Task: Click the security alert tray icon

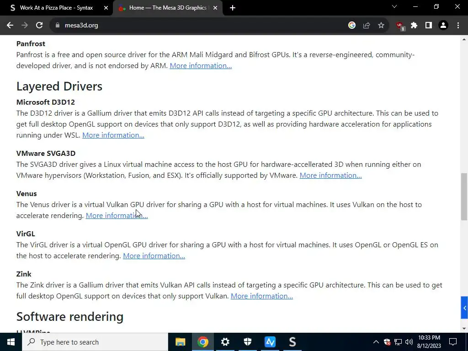Action: (387, 342)
